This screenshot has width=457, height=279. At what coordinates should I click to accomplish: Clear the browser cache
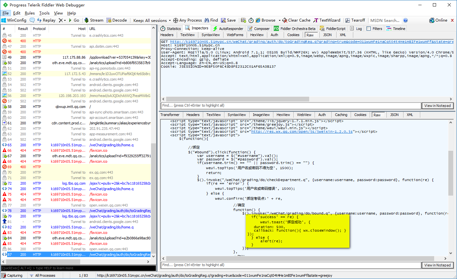point(297,20)
